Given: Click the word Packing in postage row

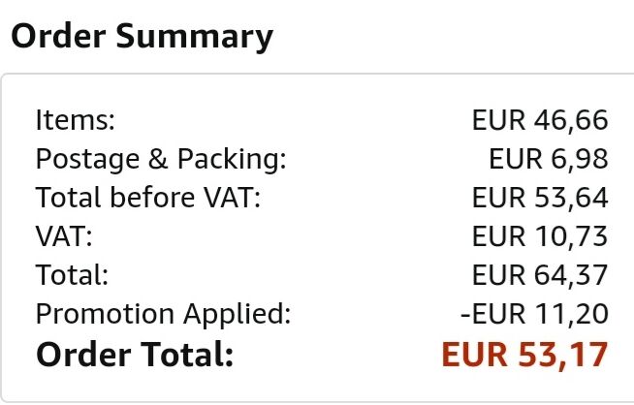Looking at the screenshot, I should point(232,159).
